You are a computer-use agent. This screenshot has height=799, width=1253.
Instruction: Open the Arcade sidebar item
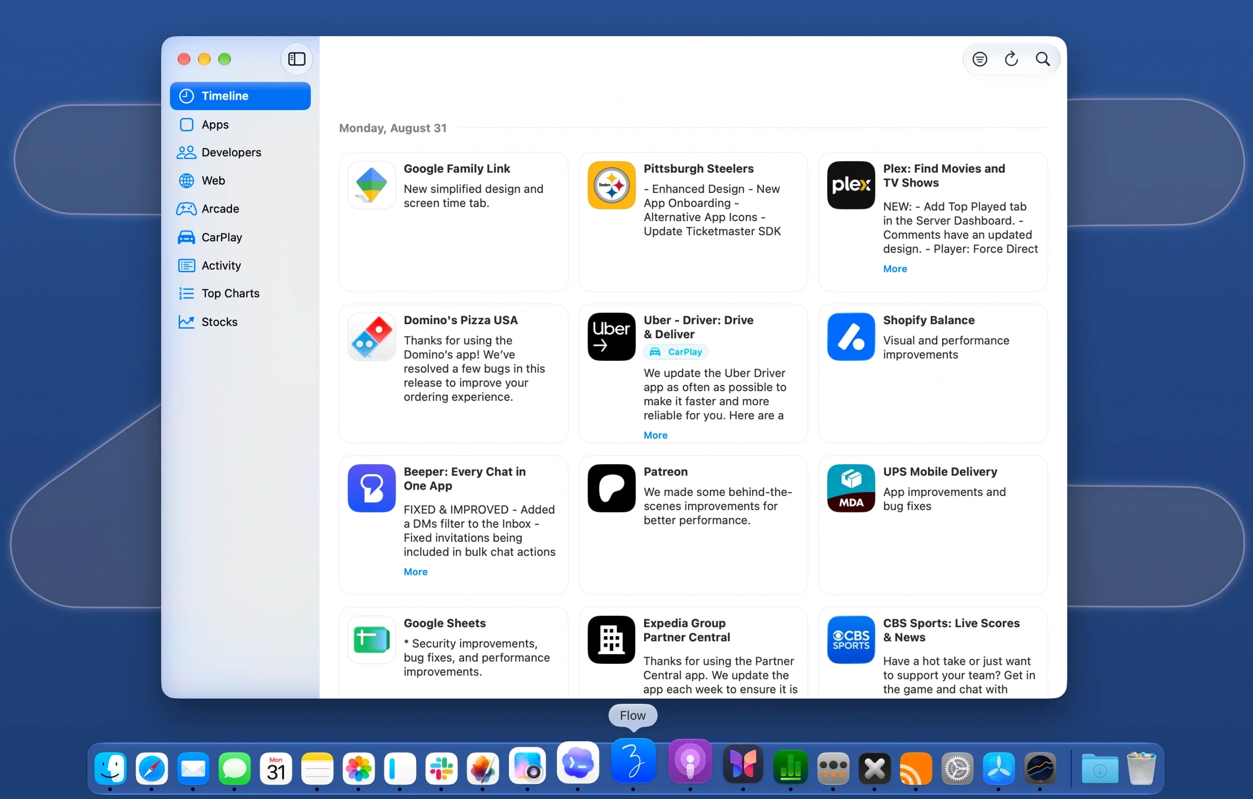pos(240,209)
